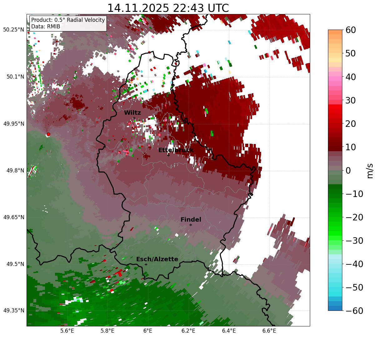Click the 49.65°N latitude label

14,217
